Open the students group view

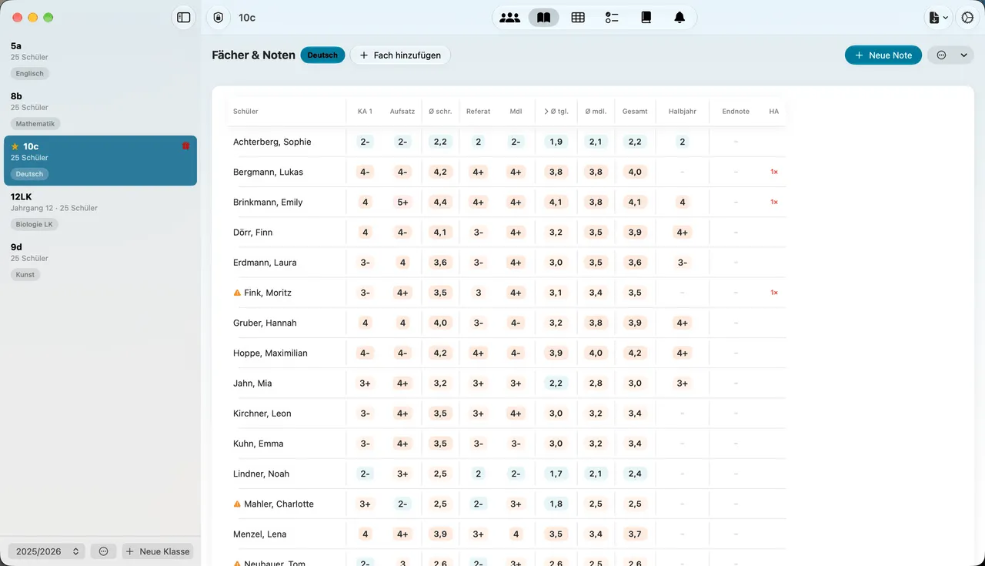coord(509,18)
